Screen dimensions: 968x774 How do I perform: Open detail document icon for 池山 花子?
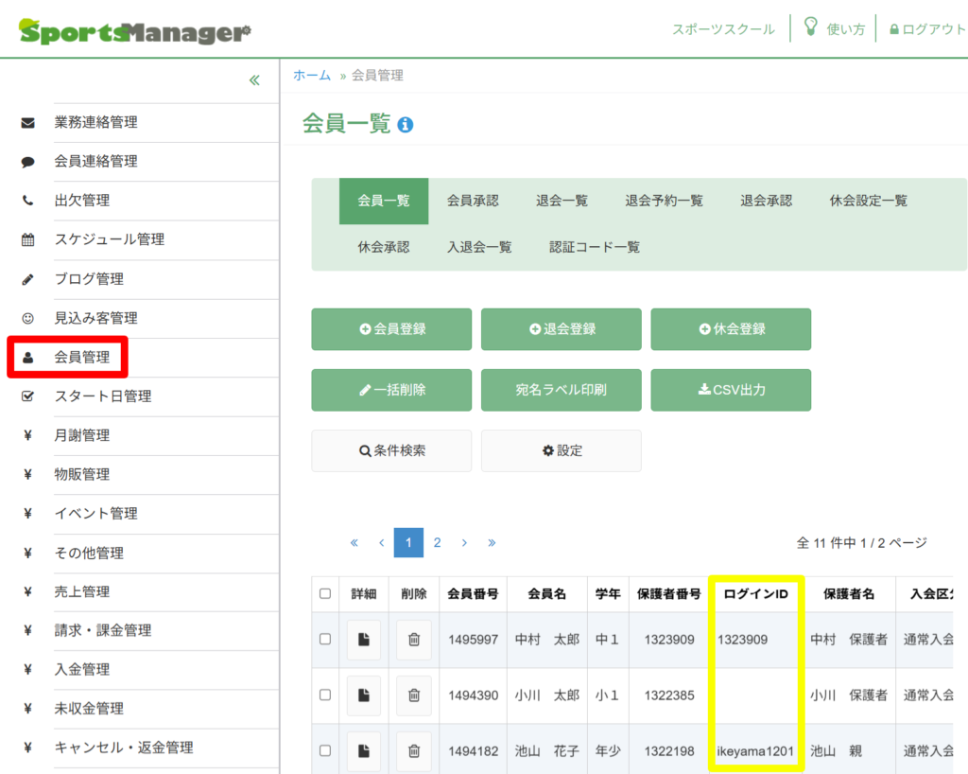tap(364, 750)
